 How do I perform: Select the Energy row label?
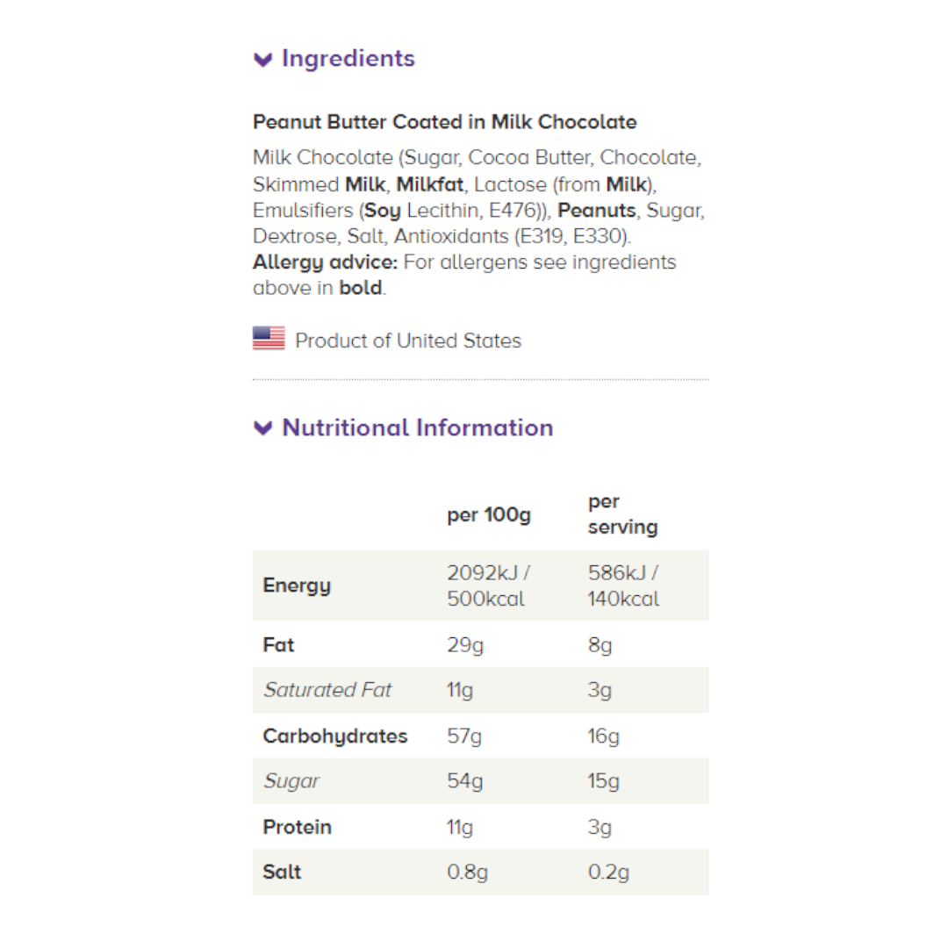click(x=297, y=585)
